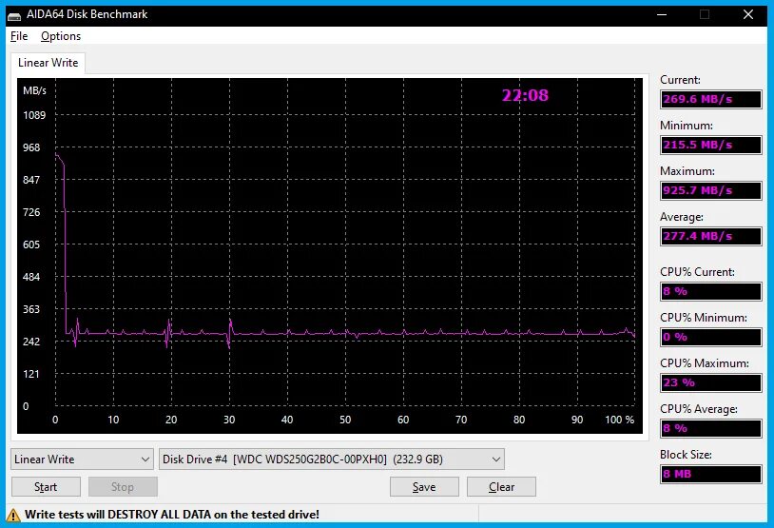Select the Linear Write tab
Image resolution: width=774 pixels, height=528 pixels.
pos(48,63)
